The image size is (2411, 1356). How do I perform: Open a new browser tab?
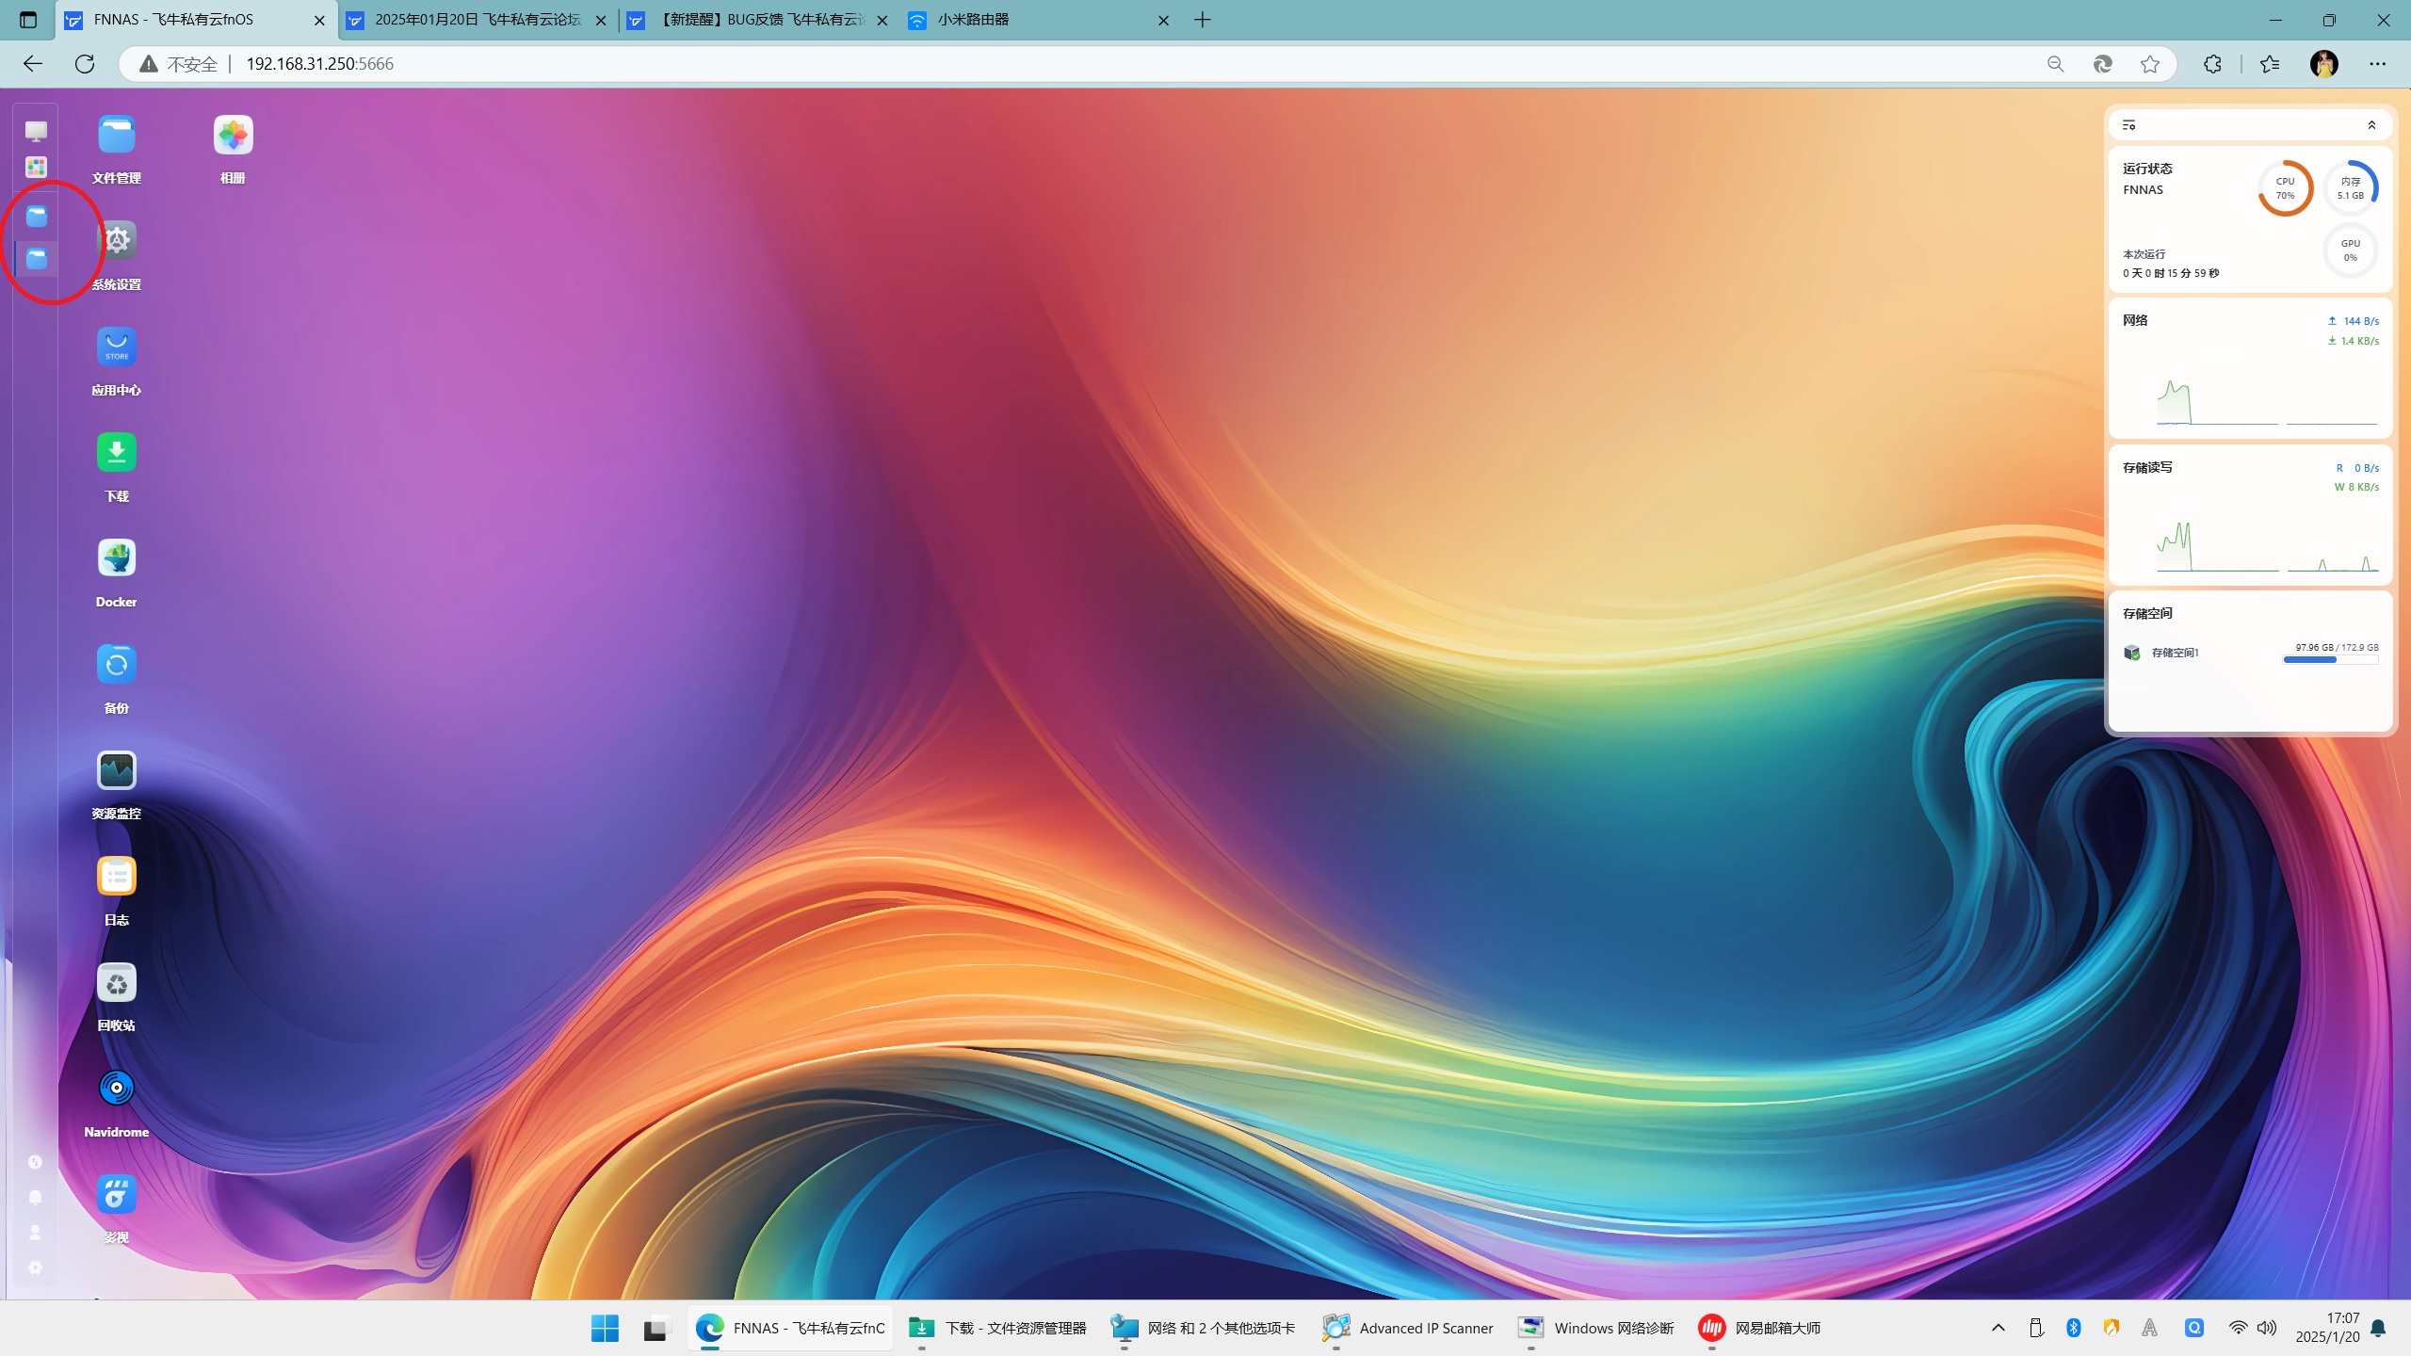pyautogui.click(x=1203, y=20)
